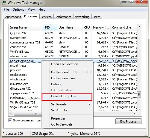Select Create Dump File menu item
150x138 pixels.
click(67, 96)
